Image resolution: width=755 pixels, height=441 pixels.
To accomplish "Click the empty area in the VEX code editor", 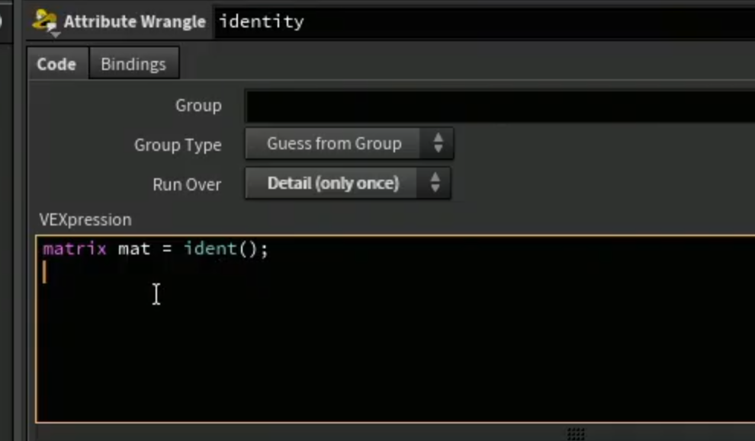I will click(x=395, y=347).
